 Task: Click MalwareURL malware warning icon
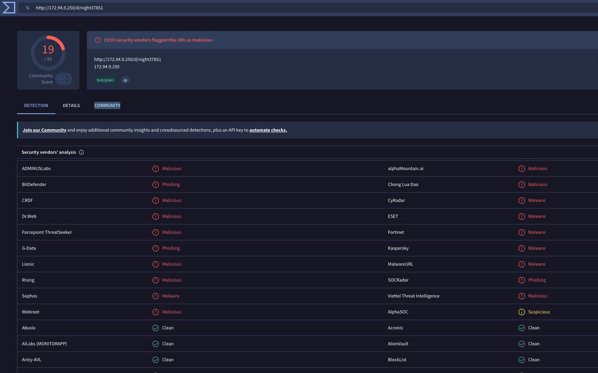coord(521,264)
